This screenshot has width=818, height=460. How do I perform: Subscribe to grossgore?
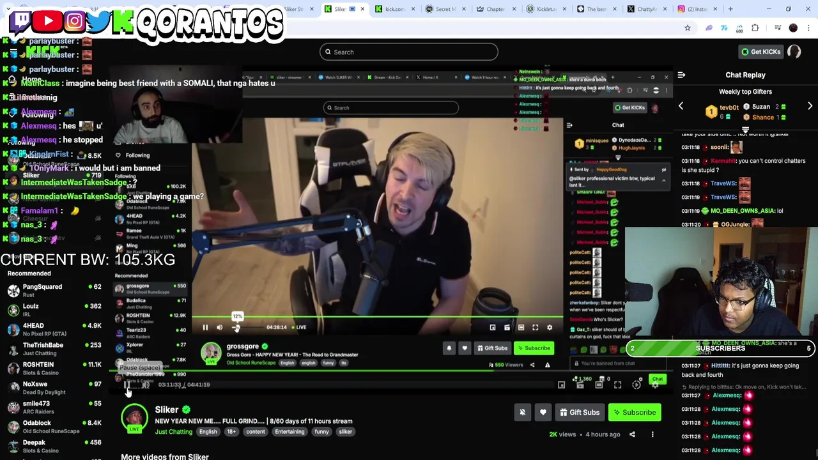[x=534, y=348]
